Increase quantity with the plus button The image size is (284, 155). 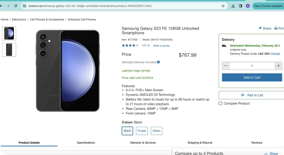(x=278, y=66)
